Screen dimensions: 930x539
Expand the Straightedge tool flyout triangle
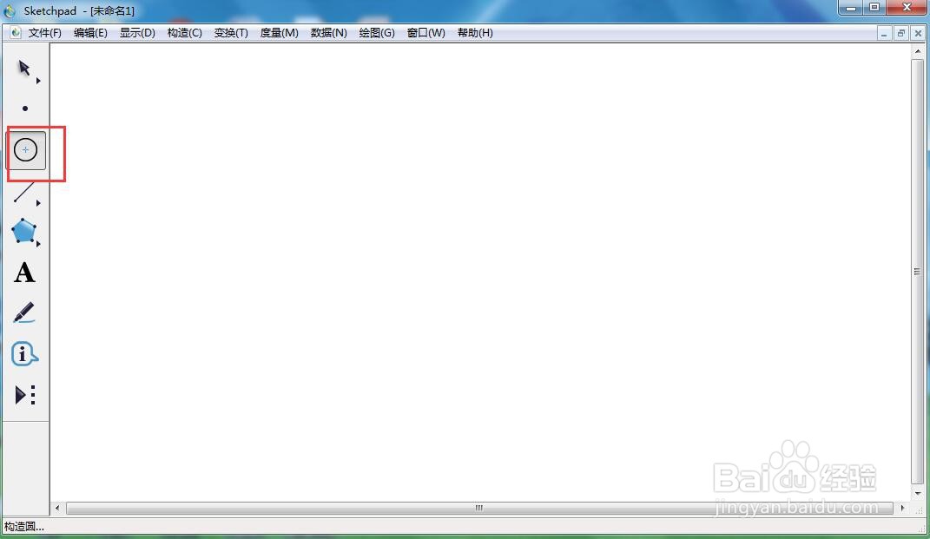pyautogui.click(x=38, y=203)
